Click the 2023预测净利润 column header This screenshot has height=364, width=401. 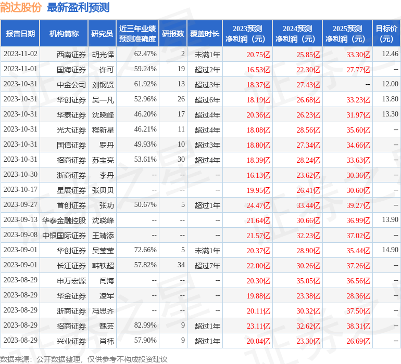(247, 33)
